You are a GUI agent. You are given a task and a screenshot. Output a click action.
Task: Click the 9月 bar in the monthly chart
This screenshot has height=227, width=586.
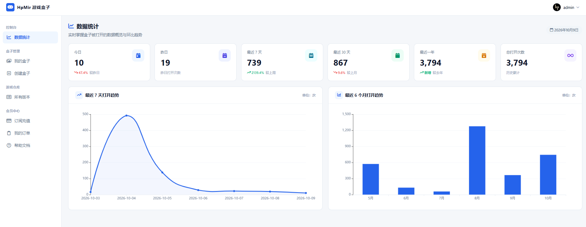[513, 185]
